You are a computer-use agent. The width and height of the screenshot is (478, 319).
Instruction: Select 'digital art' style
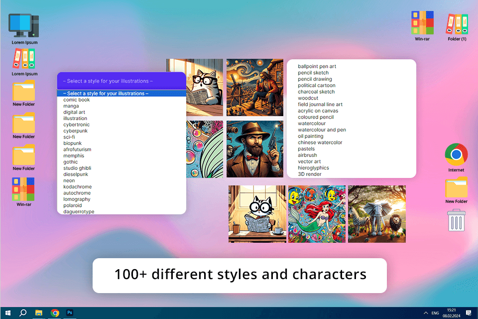point(74,112)
